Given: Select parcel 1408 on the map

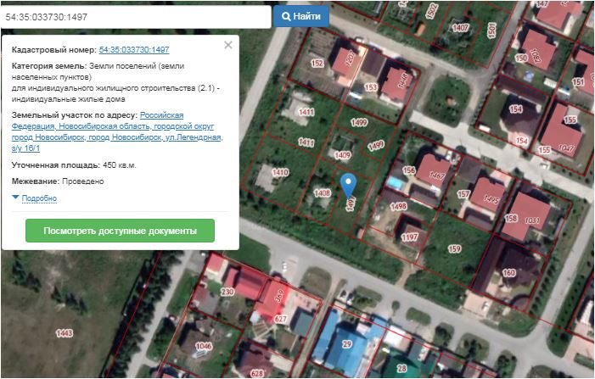Looking at the screenshot, I should [x=322, y=193].
